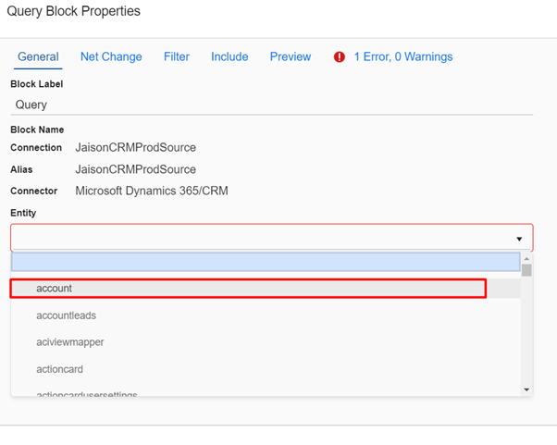Viewport: 557px width, 445px height.
Task: Edit the Block Label field containing Query
Action: (x=272, y=105)
